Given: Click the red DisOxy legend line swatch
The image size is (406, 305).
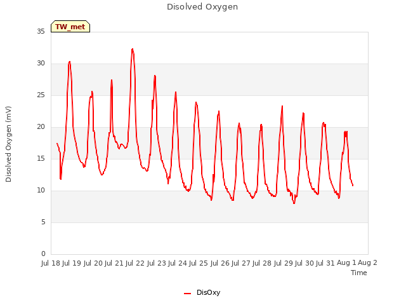Looking at the screenshot, I should pos(188,294).
